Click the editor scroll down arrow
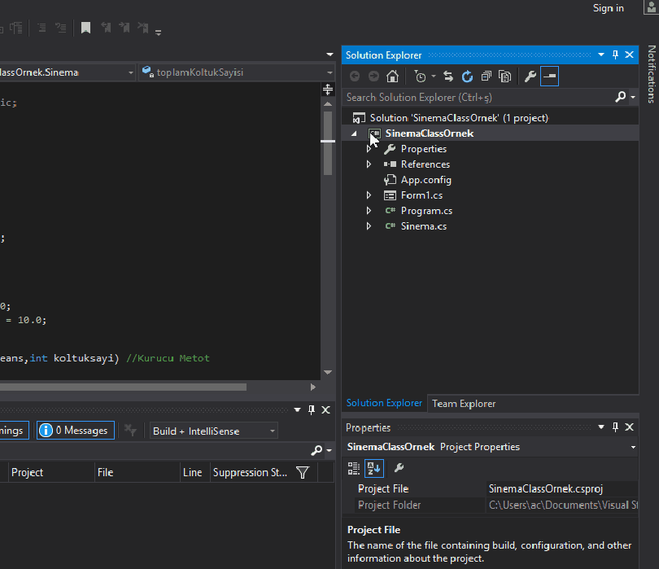The width and height of the screenshot is (659, 569). (328, 372)
